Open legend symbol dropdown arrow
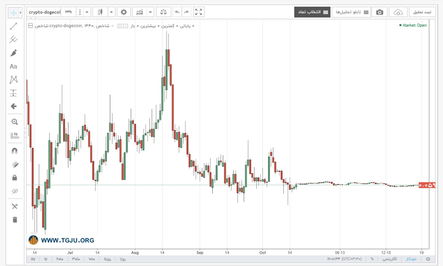443x266 pixels. click(113, 26)
